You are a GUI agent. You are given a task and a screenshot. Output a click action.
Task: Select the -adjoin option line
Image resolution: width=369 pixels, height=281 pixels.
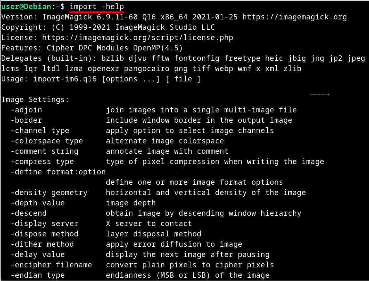26,110
